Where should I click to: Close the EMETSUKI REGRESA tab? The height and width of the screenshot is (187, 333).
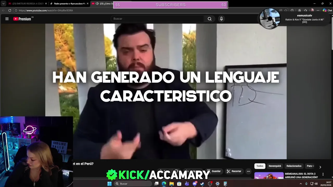(46, 4)
